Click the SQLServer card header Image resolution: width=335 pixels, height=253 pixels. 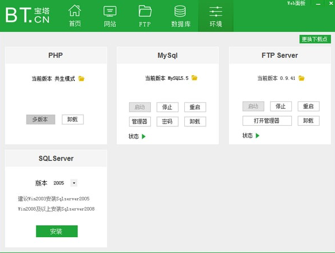pyautogui.click(x=56, y=158)
